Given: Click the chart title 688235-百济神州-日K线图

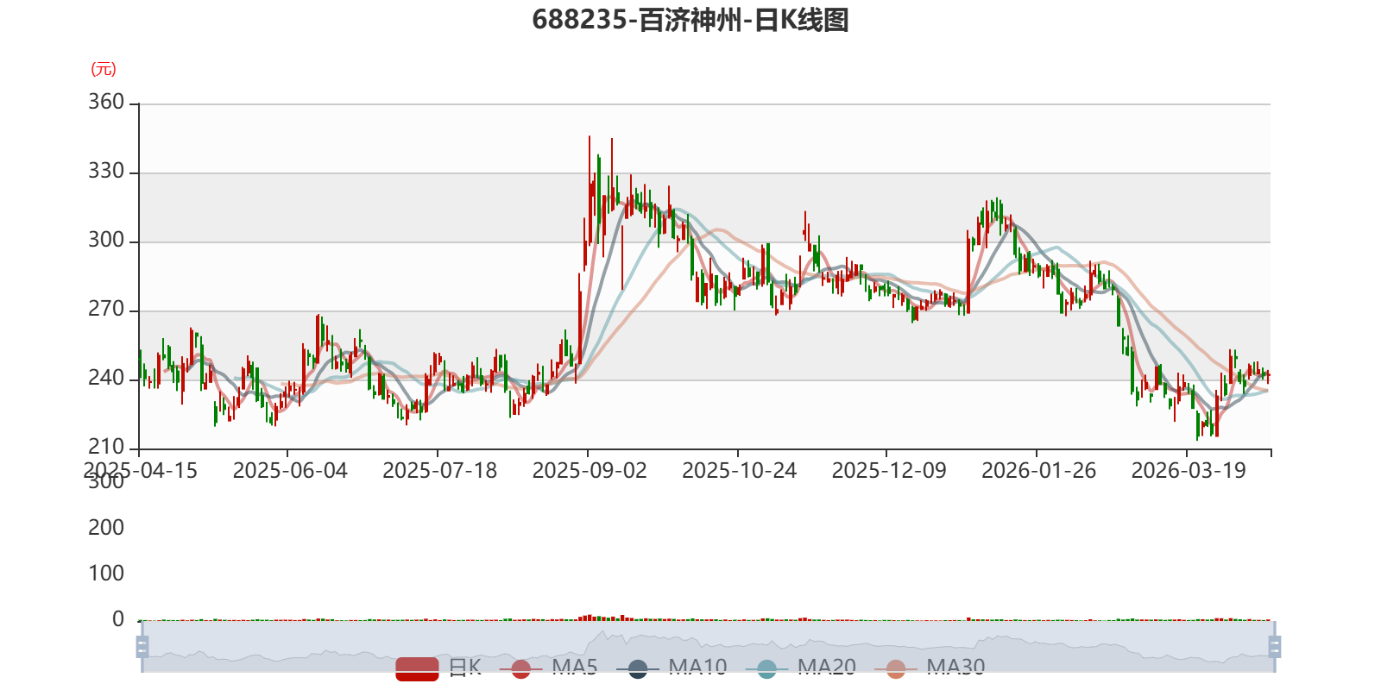Looking at the screenshot, I should click(x=690, y=20).
